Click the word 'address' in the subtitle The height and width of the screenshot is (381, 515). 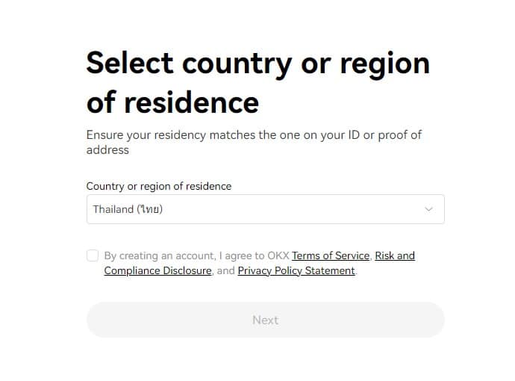tap(107, 150)
